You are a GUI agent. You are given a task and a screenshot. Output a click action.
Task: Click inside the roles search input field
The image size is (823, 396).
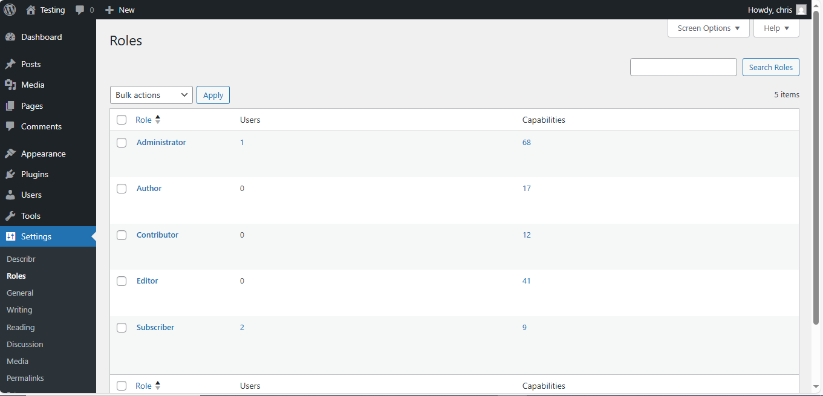click(683, 67)
